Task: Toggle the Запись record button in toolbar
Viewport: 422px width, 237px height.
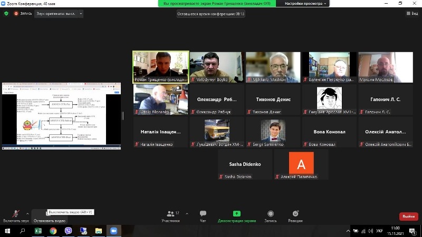Action: pos(271,216)
